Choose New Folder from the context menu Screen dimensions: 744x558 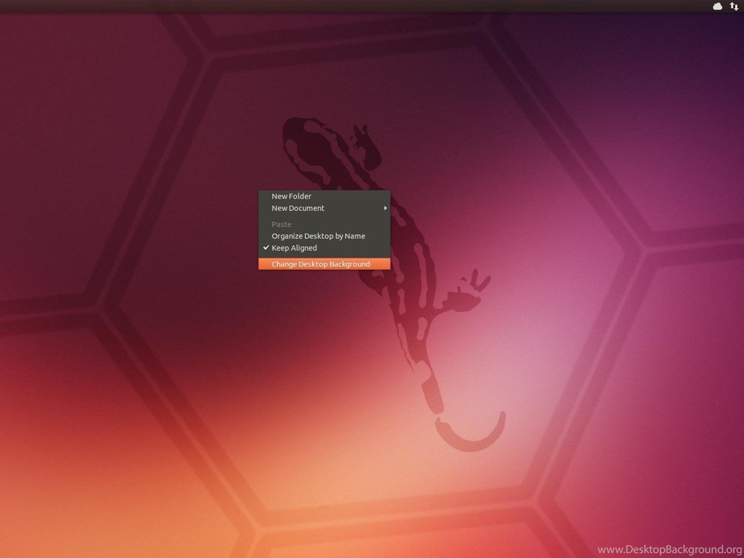pyautogui.click(x=291, y=196)
